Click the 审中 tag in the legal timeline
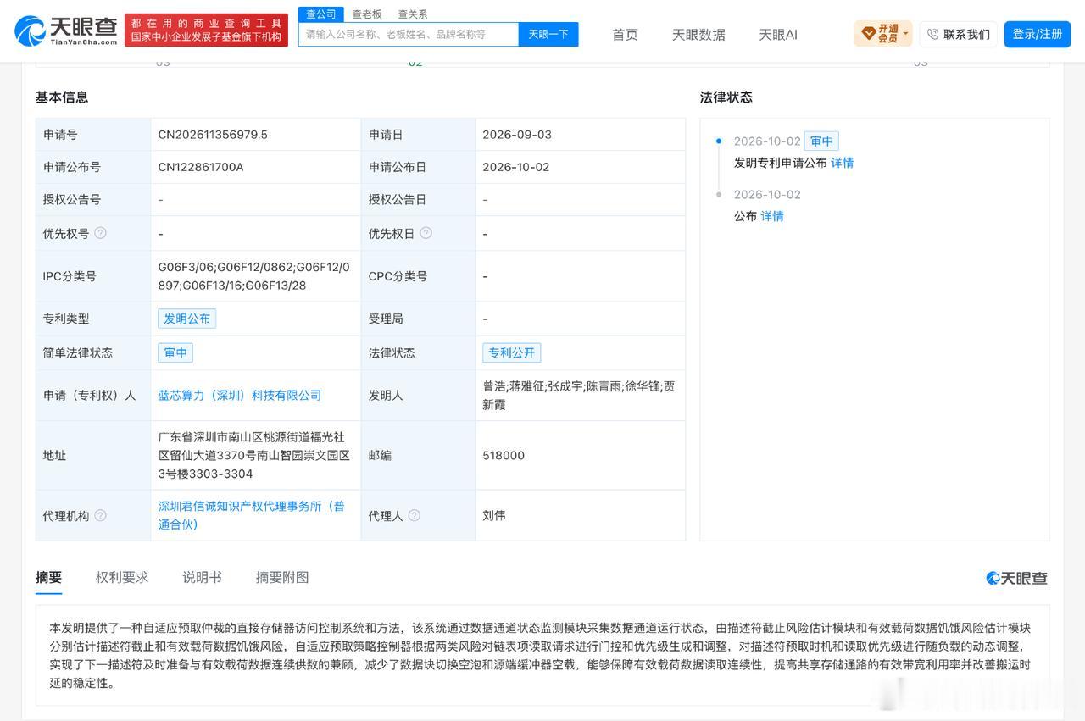Screen dimensions: 1085x721 821,141
